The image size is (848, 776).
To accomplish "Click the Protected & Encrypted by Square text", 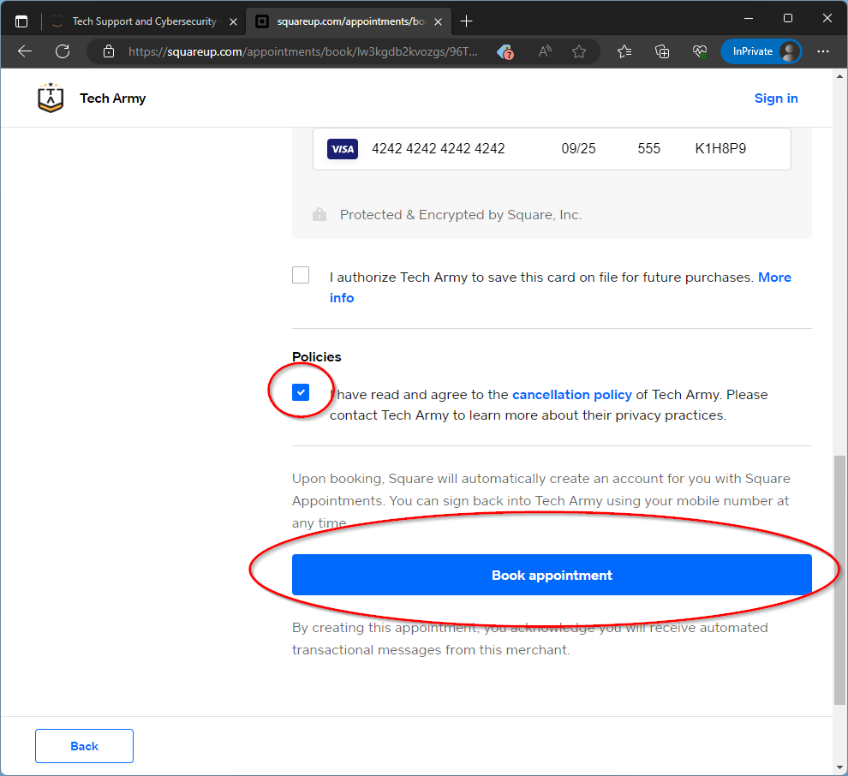I will [461, 215].
